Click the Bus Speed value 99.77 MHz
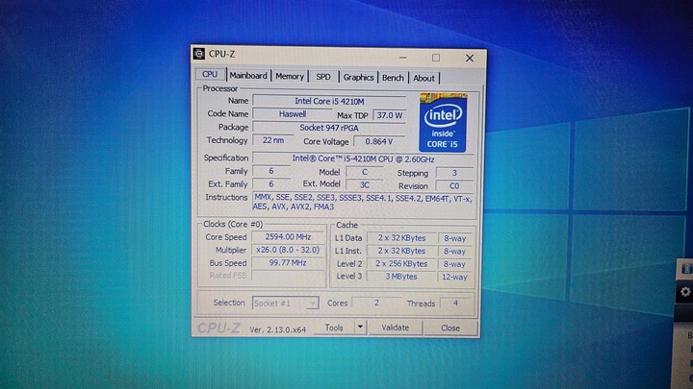This screenshot has width=693, height=389. click(x=288, y=262)
